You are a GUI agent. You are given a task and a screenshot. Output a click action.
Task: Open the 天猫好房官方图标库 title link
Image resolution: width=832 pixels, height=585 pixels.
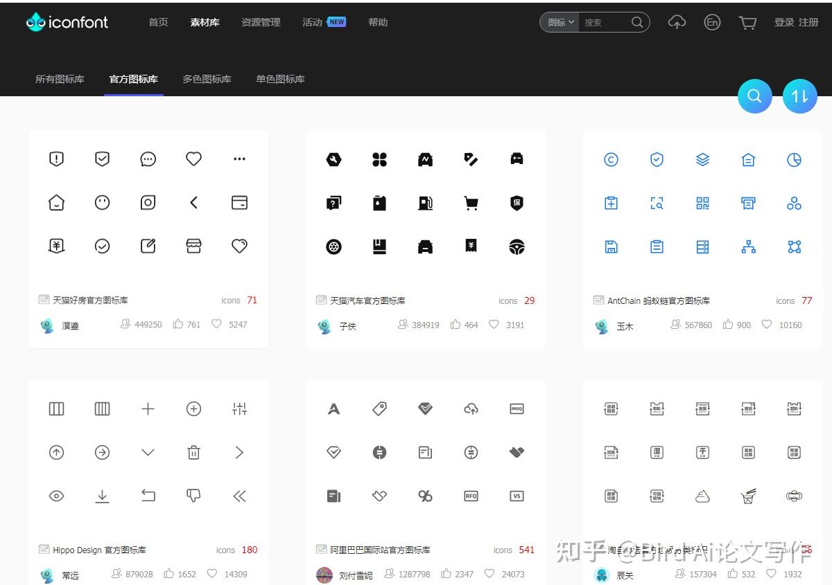[x=90, y=300]
